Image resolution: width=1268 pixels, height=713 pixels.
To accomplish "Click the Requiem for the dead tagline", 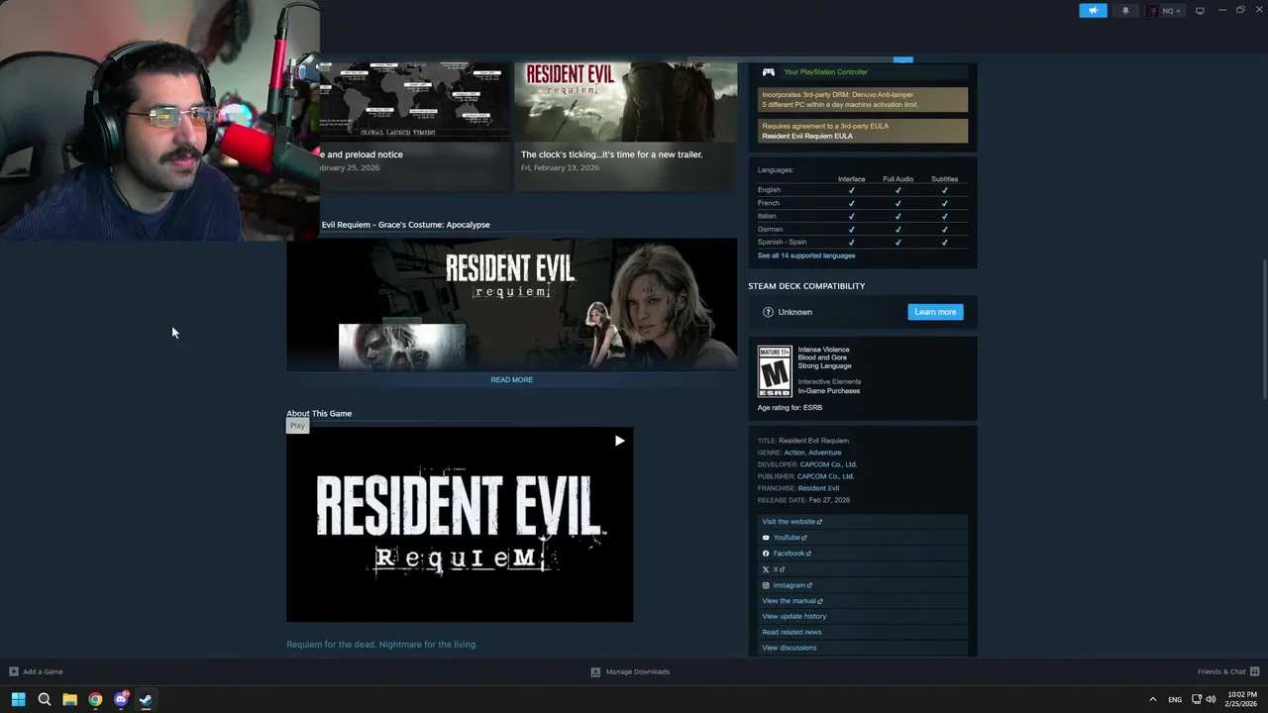I will (381, 645).
